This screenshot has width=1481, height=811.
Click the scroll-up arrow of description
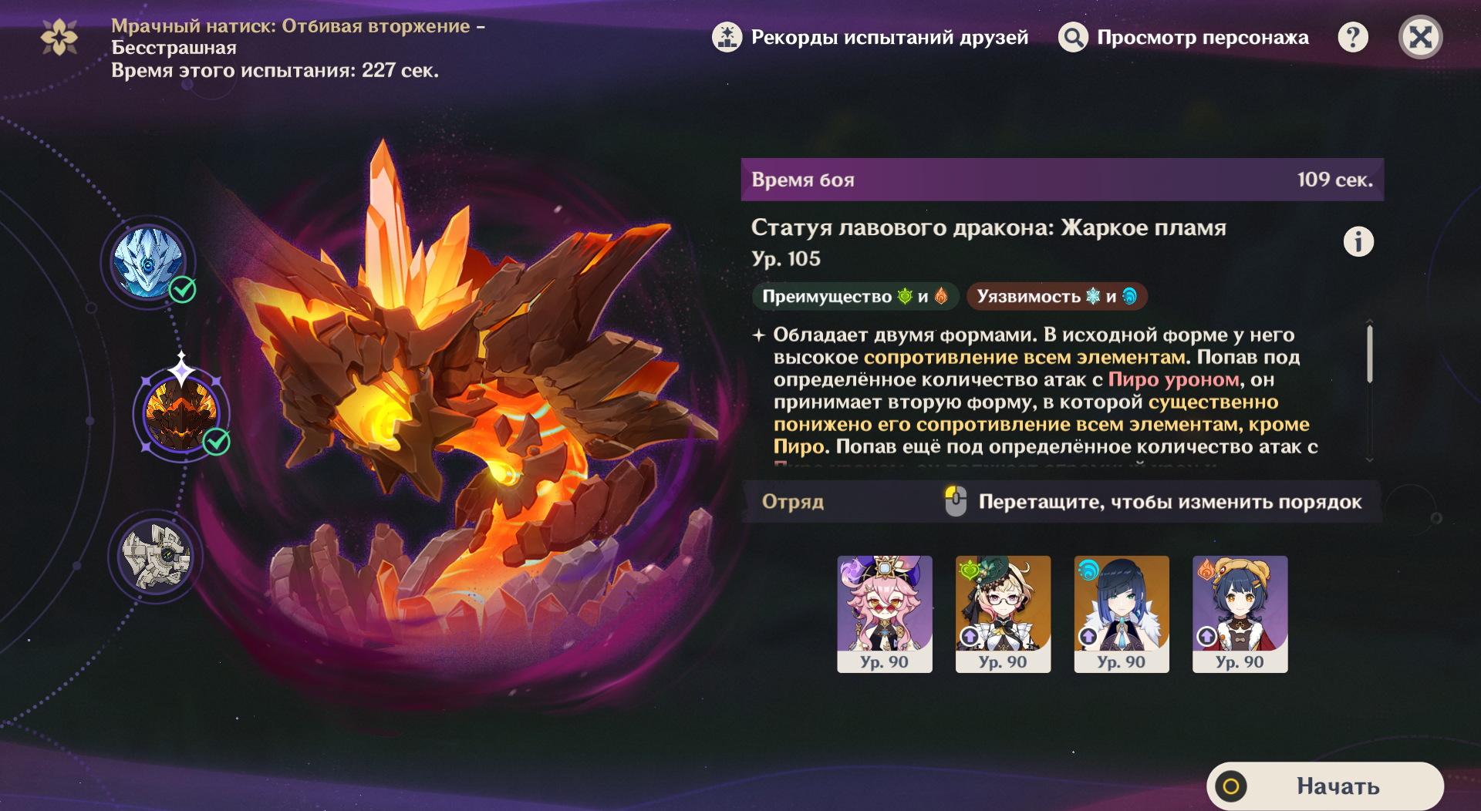pos(1370,321)
